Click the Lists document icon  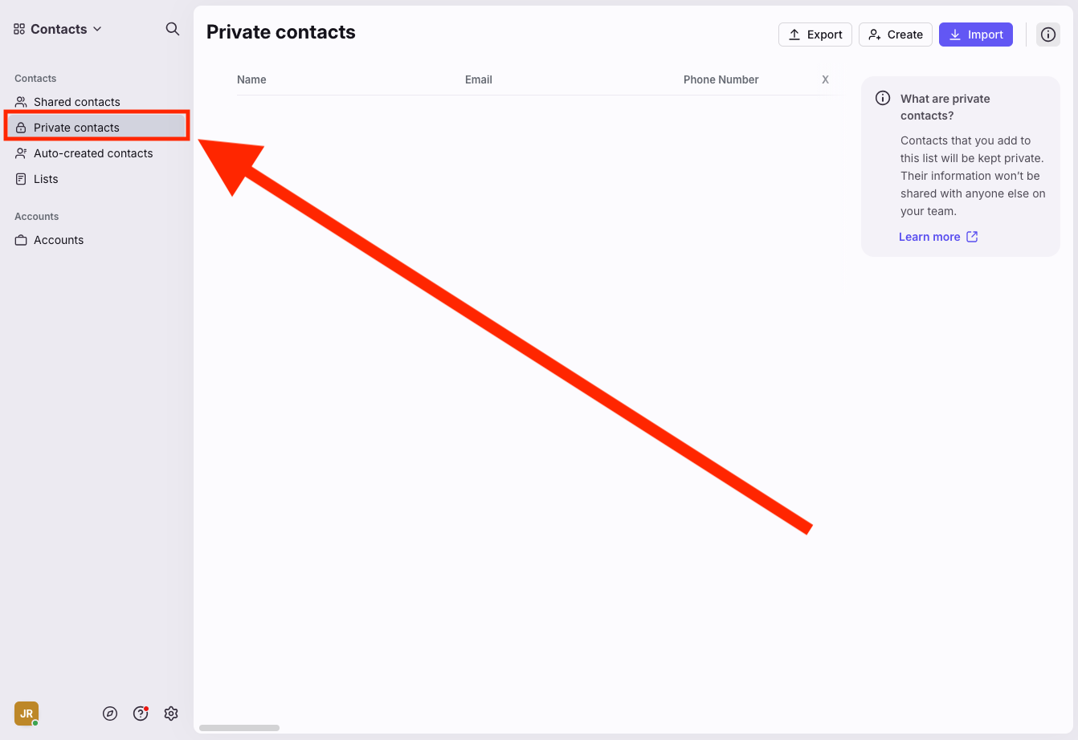(21, 179)
